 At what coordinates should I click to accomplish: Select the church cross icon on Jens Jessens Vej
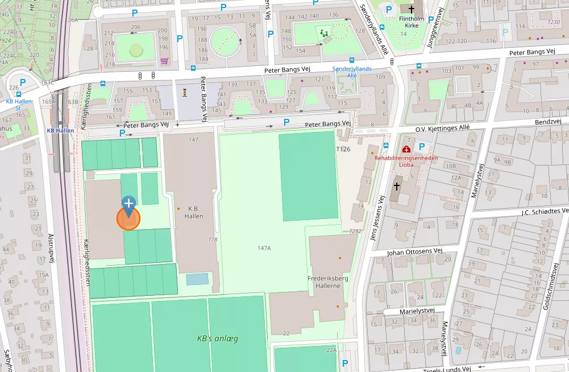(397, 186)
